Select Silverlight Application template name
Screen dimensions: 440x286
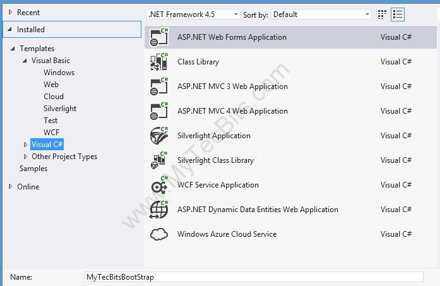(214, 136)
